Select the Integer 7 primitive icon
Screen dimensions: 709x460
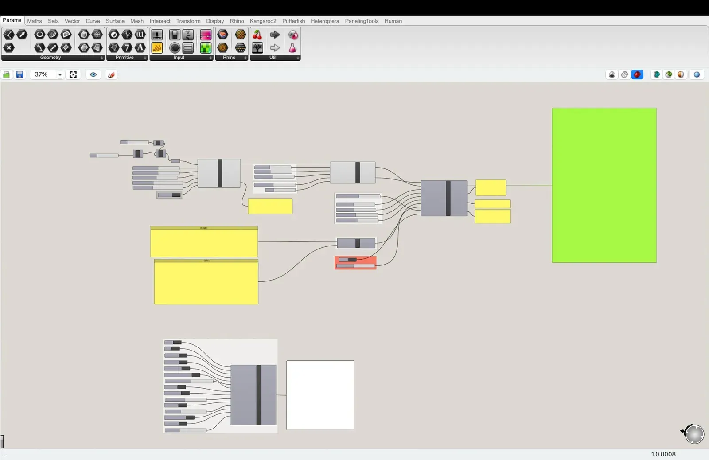coord(127,47)
